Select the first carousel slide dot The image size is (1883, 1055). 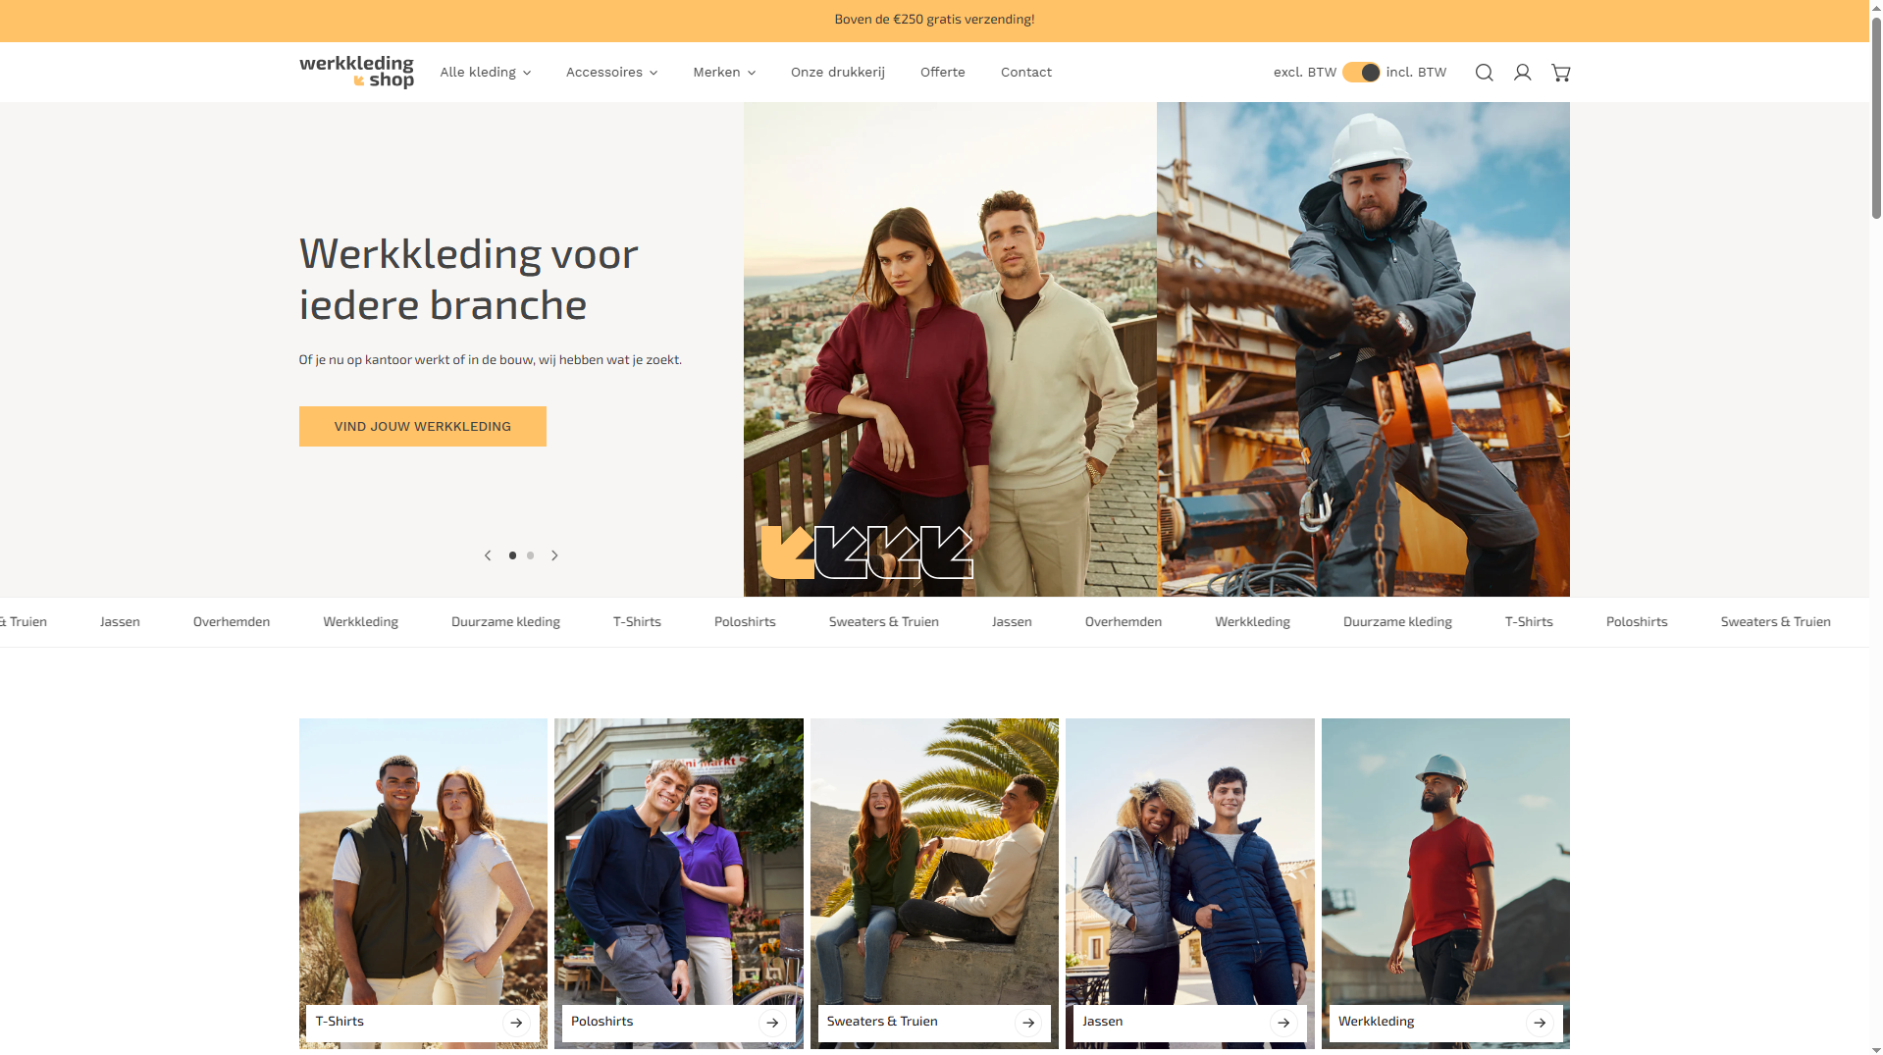[x=512, y=555]
